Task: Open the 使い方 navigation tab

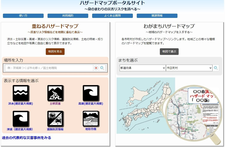Action: click(24, 16)
